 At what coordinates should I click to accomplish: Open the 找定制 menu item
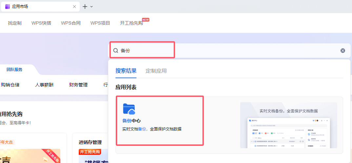pyautogui.click(x=15, y=23)
